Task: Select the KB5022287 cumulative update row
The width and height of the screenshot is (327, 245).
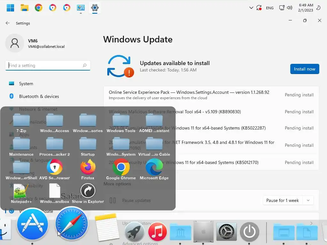Action: pyautogui.click(x=211, y=128)
